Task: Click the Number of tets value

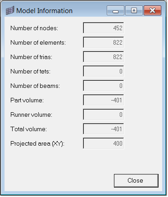Action: coord(104,71)
